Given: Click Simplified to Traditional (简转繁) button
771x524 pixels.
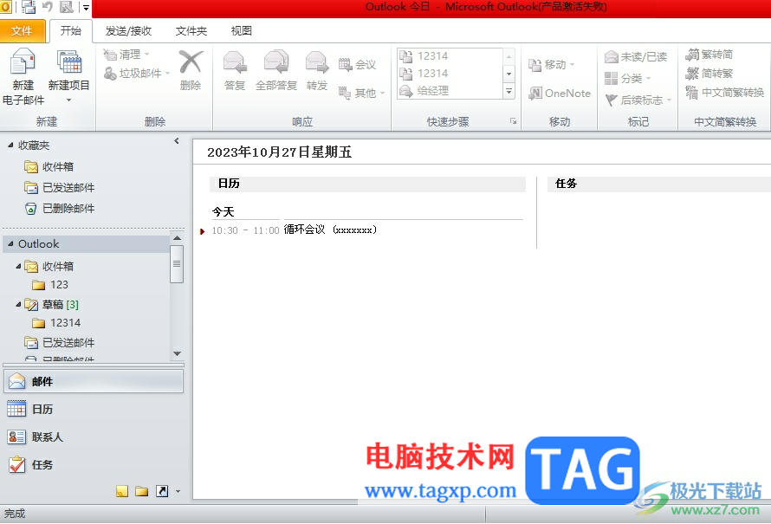Looking at the screenshot, I should pos(709,74).
